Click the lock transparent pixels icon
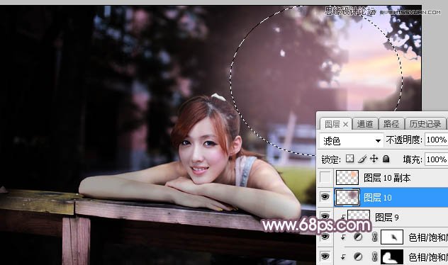 click(x=349, y=159)
